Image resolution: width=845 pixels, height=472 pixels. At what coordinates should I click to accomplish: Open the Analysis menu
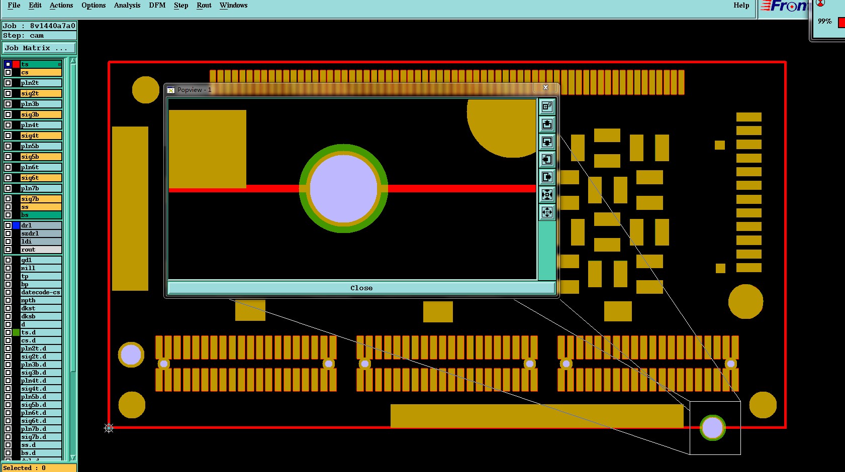click(x=127, y=6)
